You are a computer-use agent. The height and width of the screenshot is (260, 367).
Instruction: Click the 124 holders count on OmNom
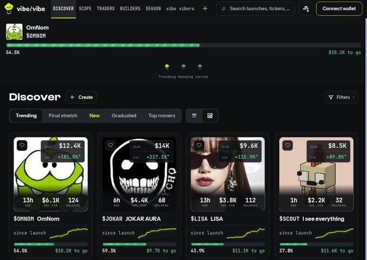click(73, 200)
